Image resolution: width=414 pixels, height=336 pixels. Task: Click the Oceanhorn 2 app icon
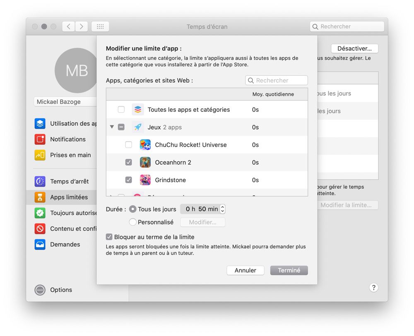pyautogui.click(x=145, y=162)
